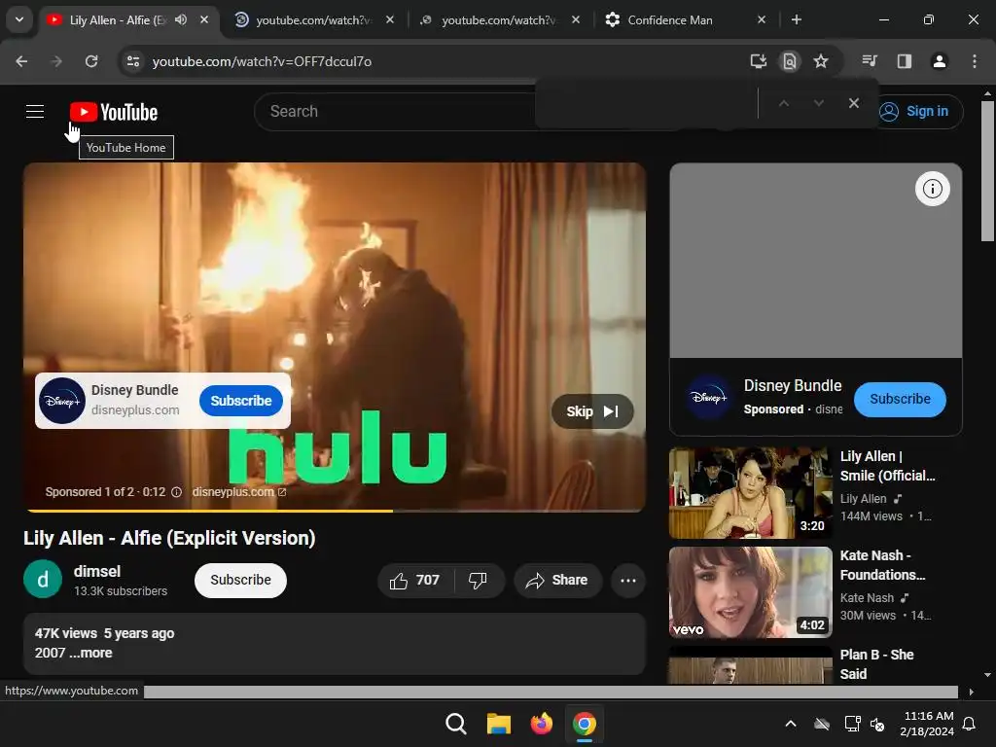
Task: Open Lily Allen Smile video thumbnail
Action: tap(750, 493)
